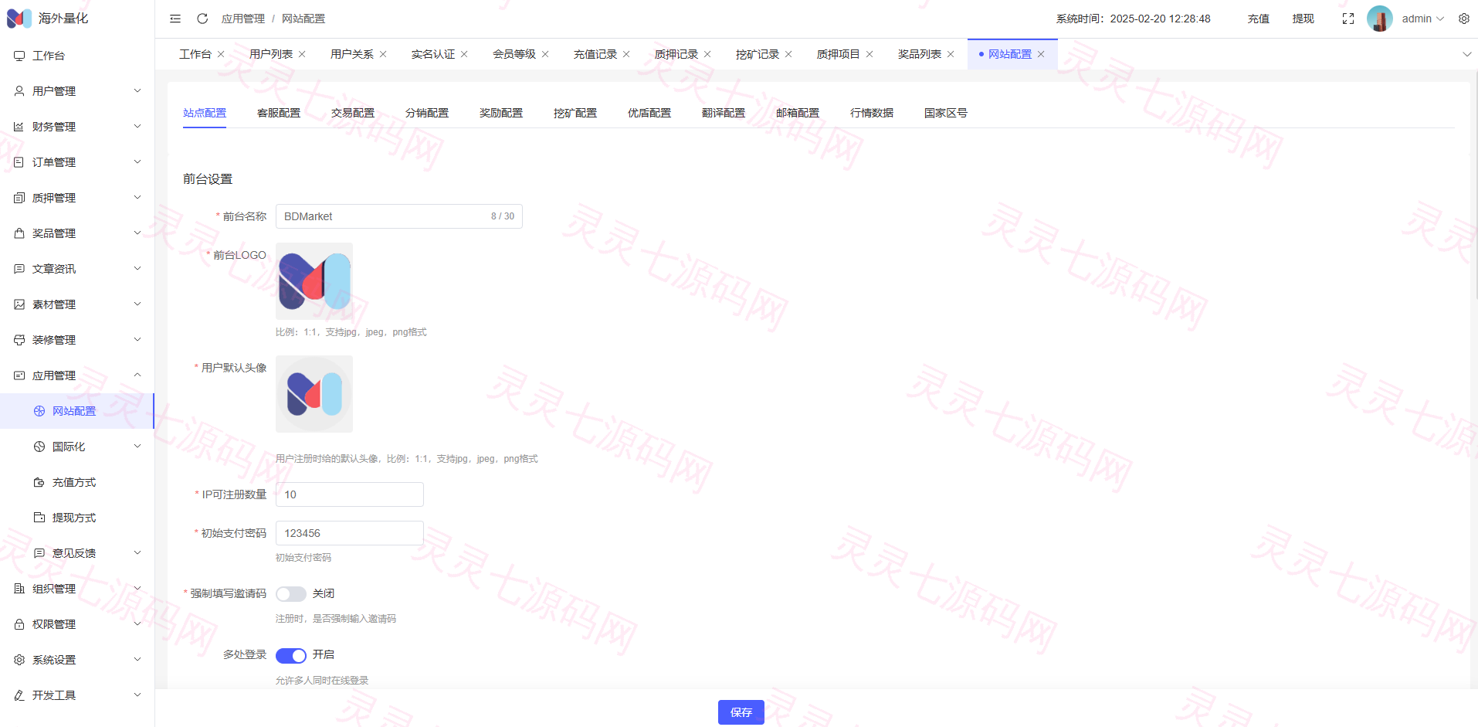The image size is (1478, 727).
Task: Click the 奖品管理 bag icon
Action: coord(19,233)
